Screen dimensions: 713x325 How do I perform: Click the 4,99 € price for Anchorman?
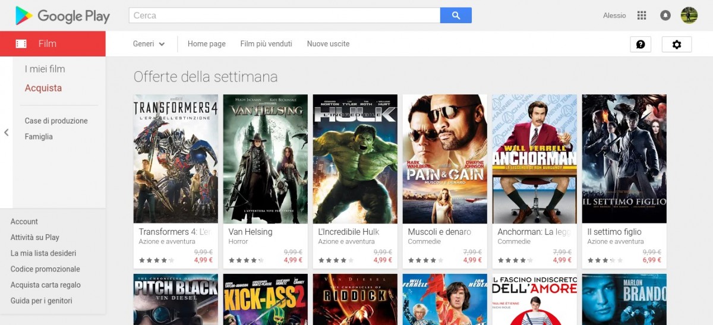[x=562, y=260]
